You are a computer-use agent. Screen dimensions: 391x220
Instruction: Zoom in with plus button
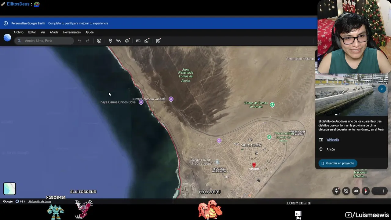(384, 191)
